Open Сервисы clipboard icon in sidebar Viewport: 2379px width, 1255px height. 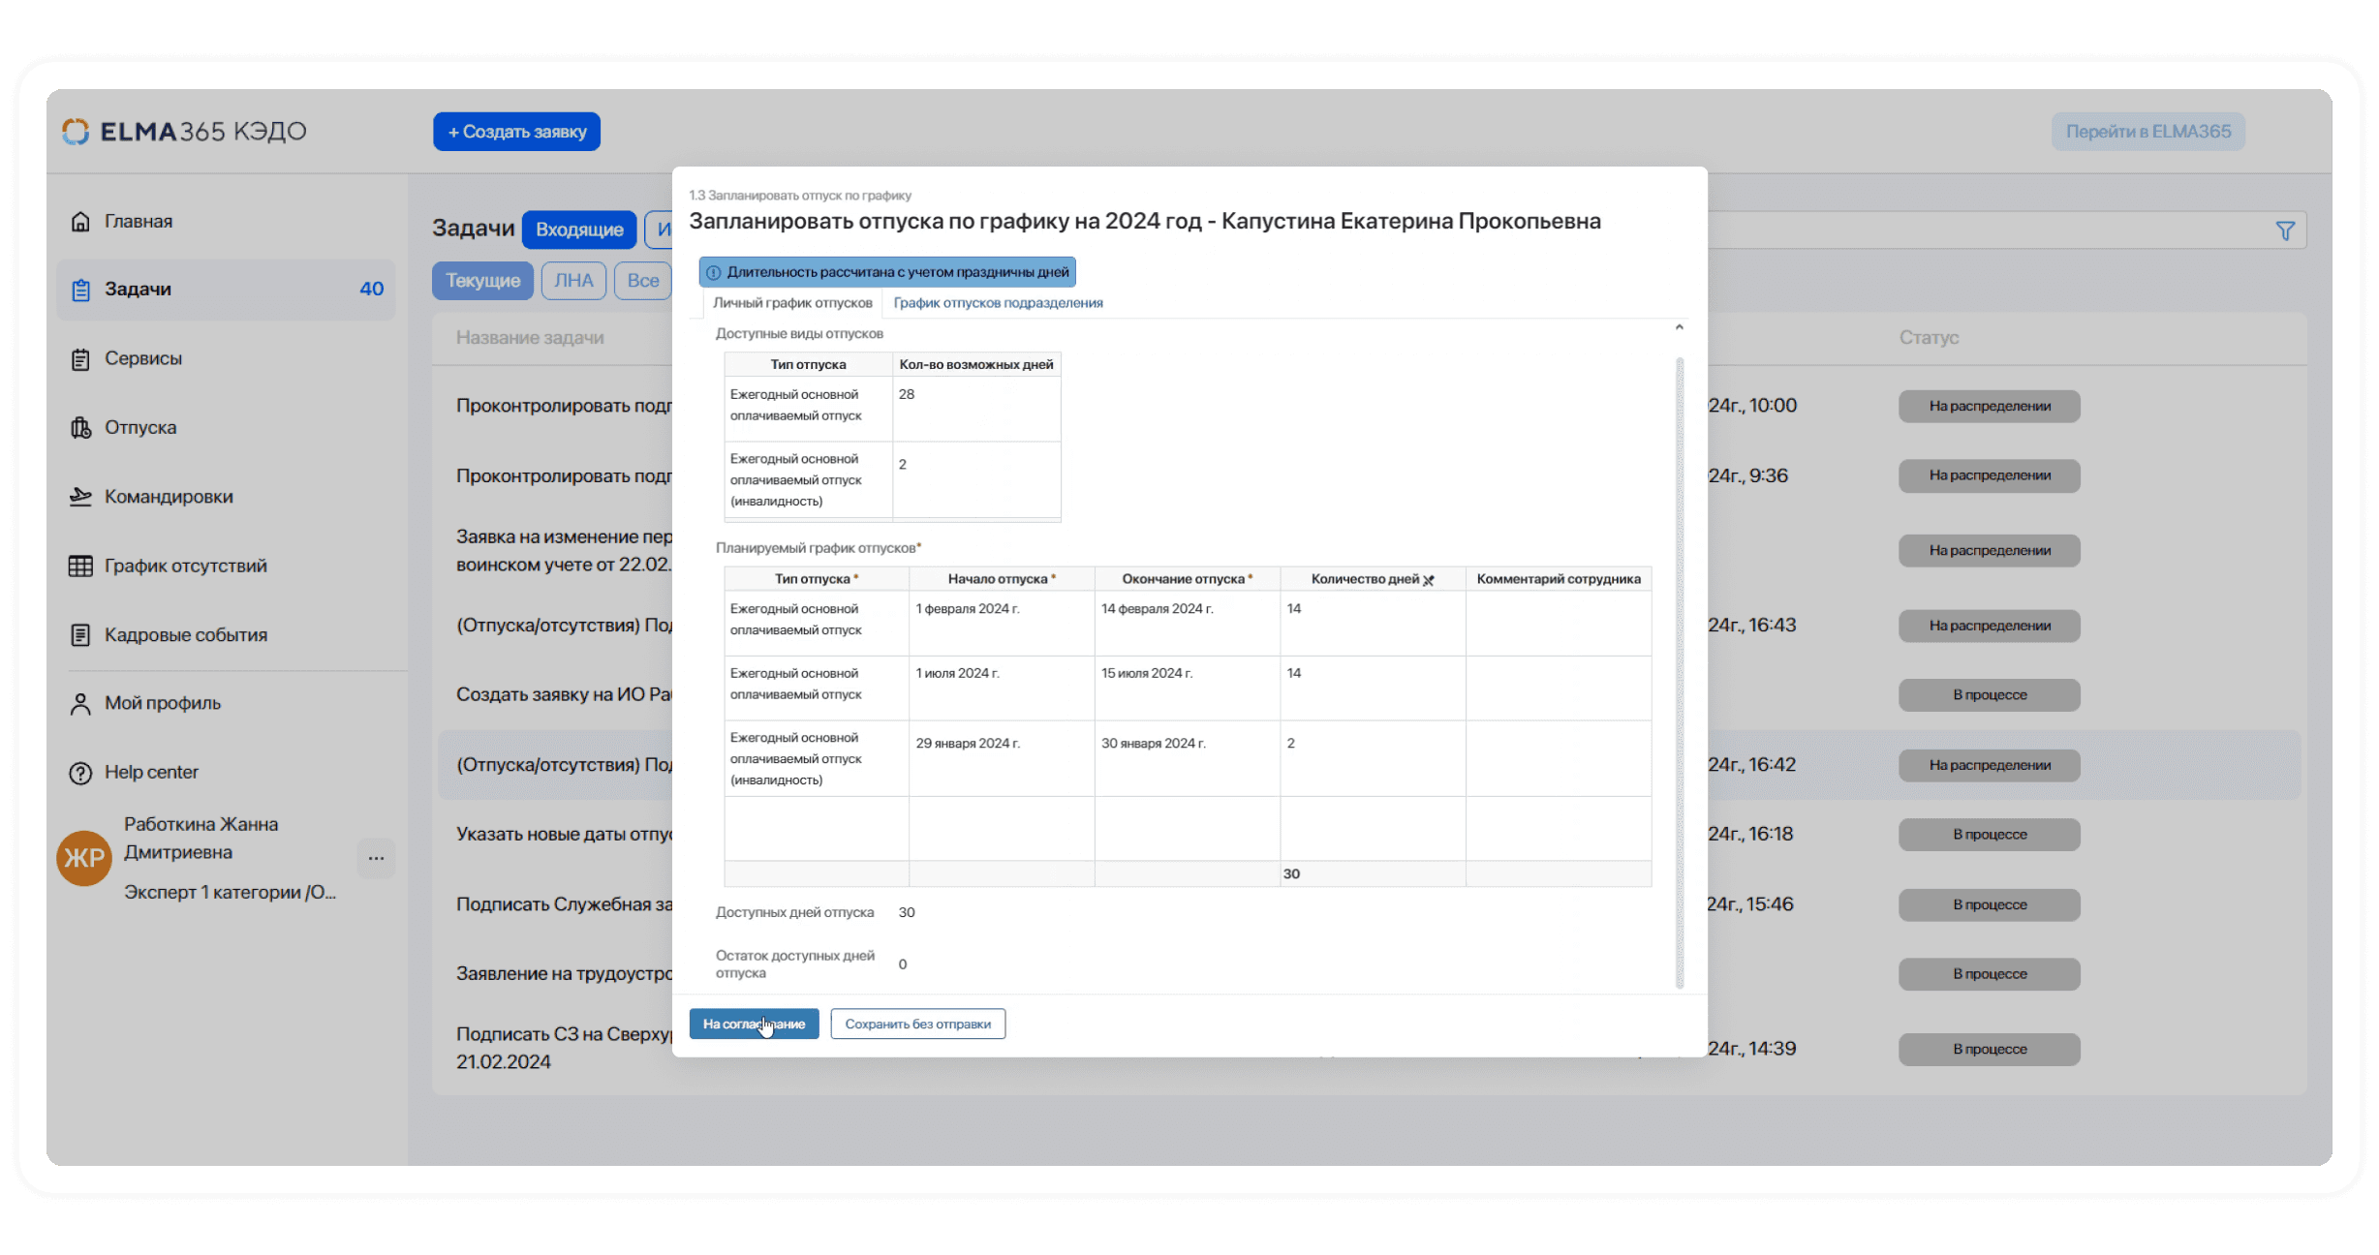click(81, 359)
